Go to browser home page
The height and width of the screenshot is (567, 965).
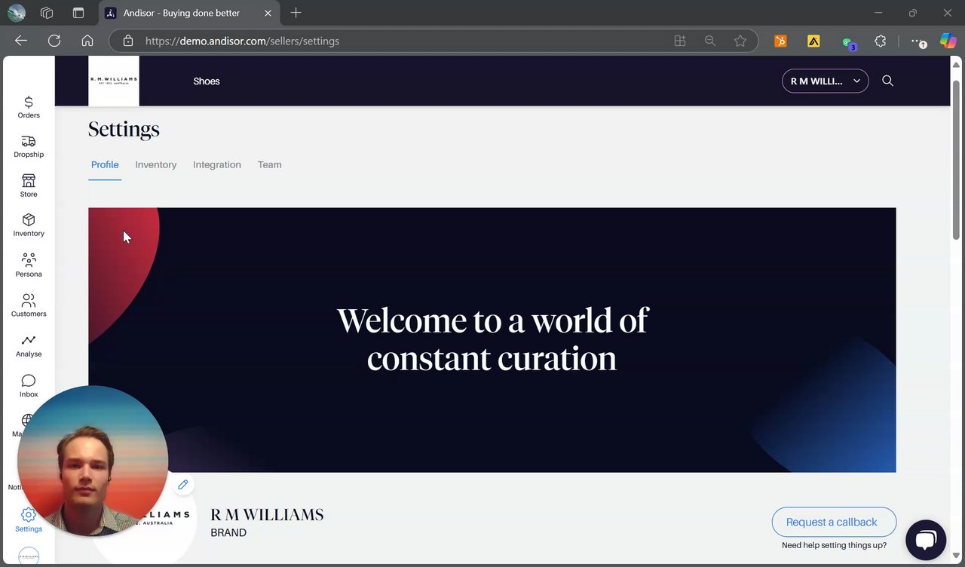(x=87, y=41)
